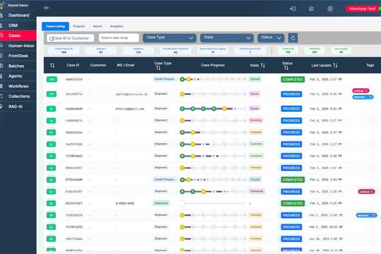Click the COMPLETED badge for case 8dc54f2dcf
Image resolution: width=381 pixels, height=254 pixels.
[x=293, y=203]
